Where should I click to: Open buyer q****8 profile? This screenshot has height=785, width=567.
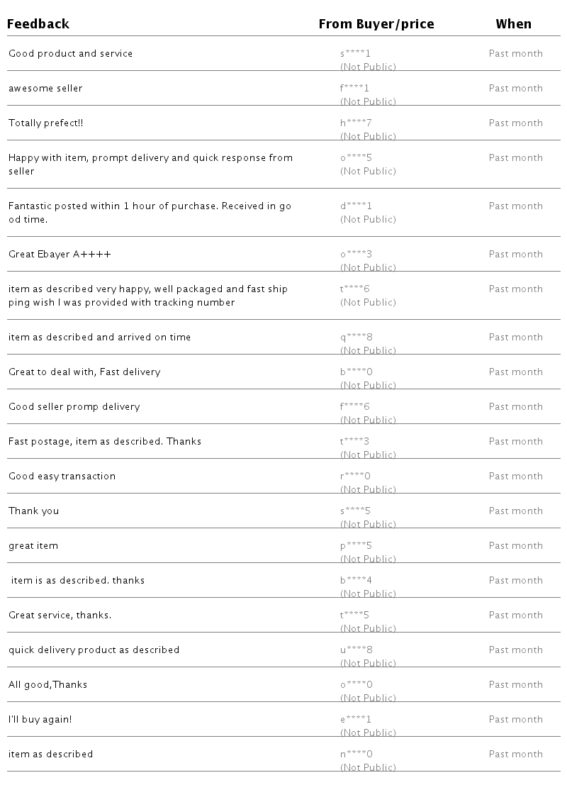click(356, 338)
